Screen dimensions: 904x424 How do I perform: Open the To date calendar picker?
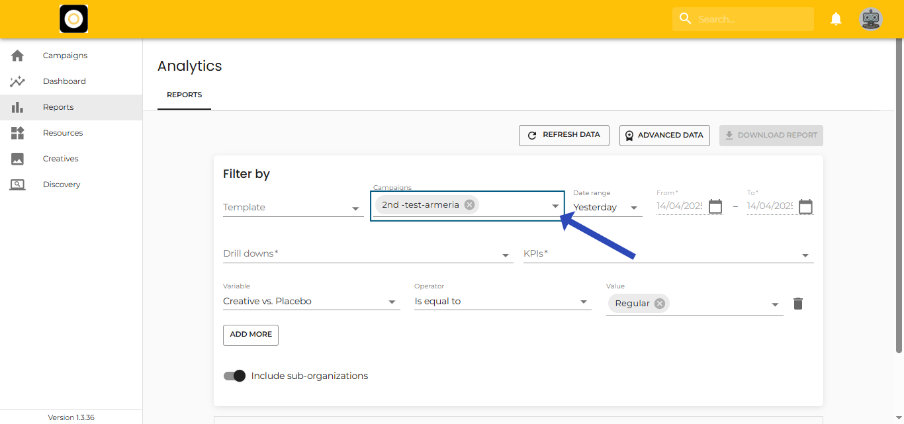click(805, 206)
